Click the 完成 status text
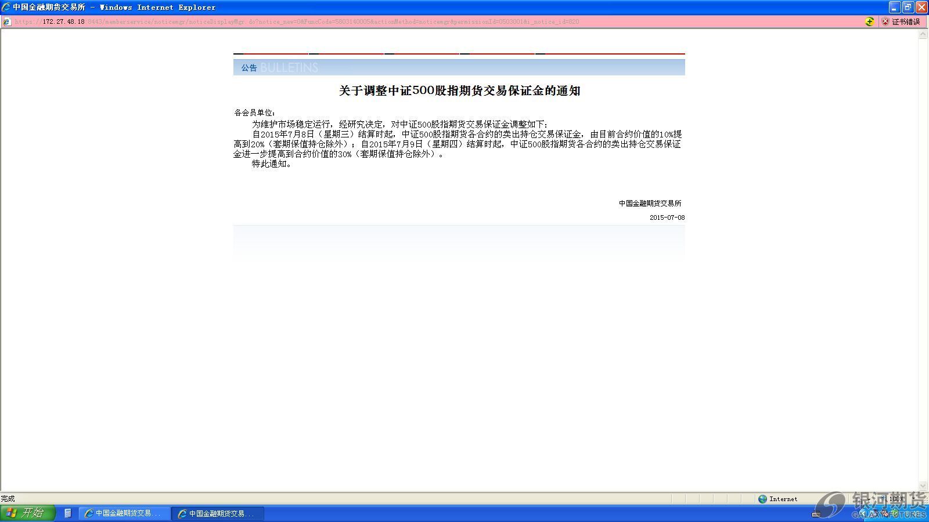The height and width of the screenshot is (522, 929). tap(8, 499)
